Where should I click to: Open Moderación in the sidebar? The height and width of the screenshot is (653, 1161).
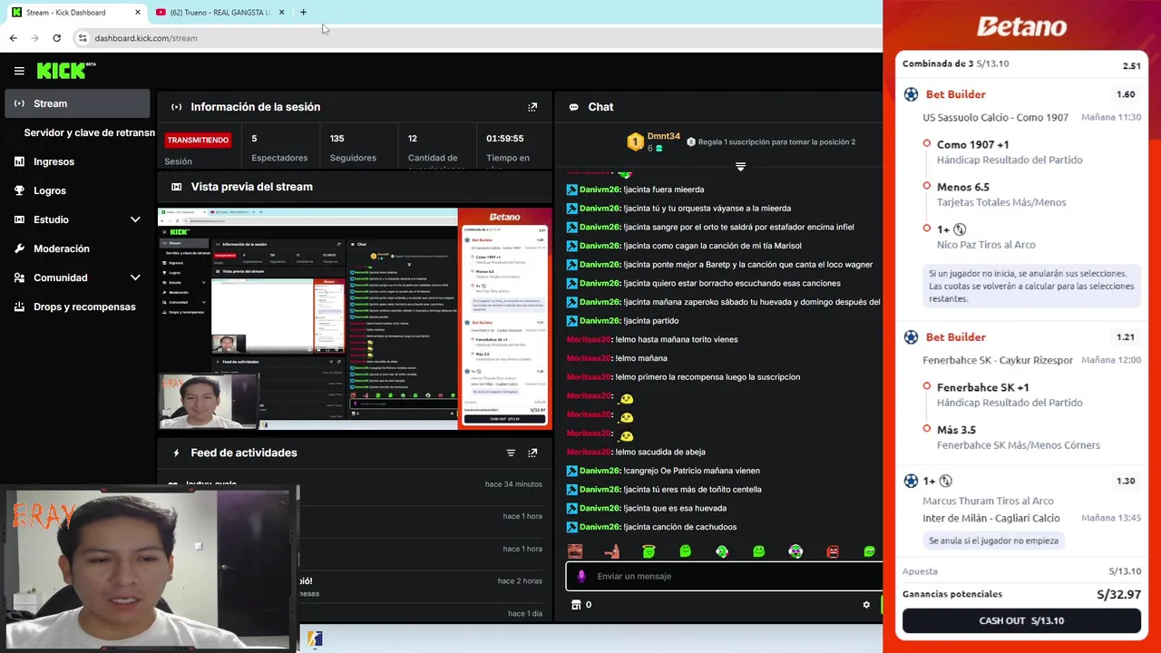77,249
